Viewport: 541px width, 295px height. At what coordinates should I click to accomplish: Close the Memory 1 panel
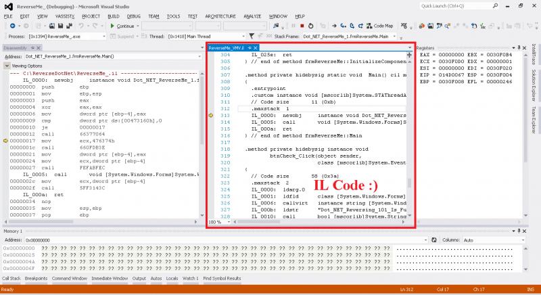525,231
